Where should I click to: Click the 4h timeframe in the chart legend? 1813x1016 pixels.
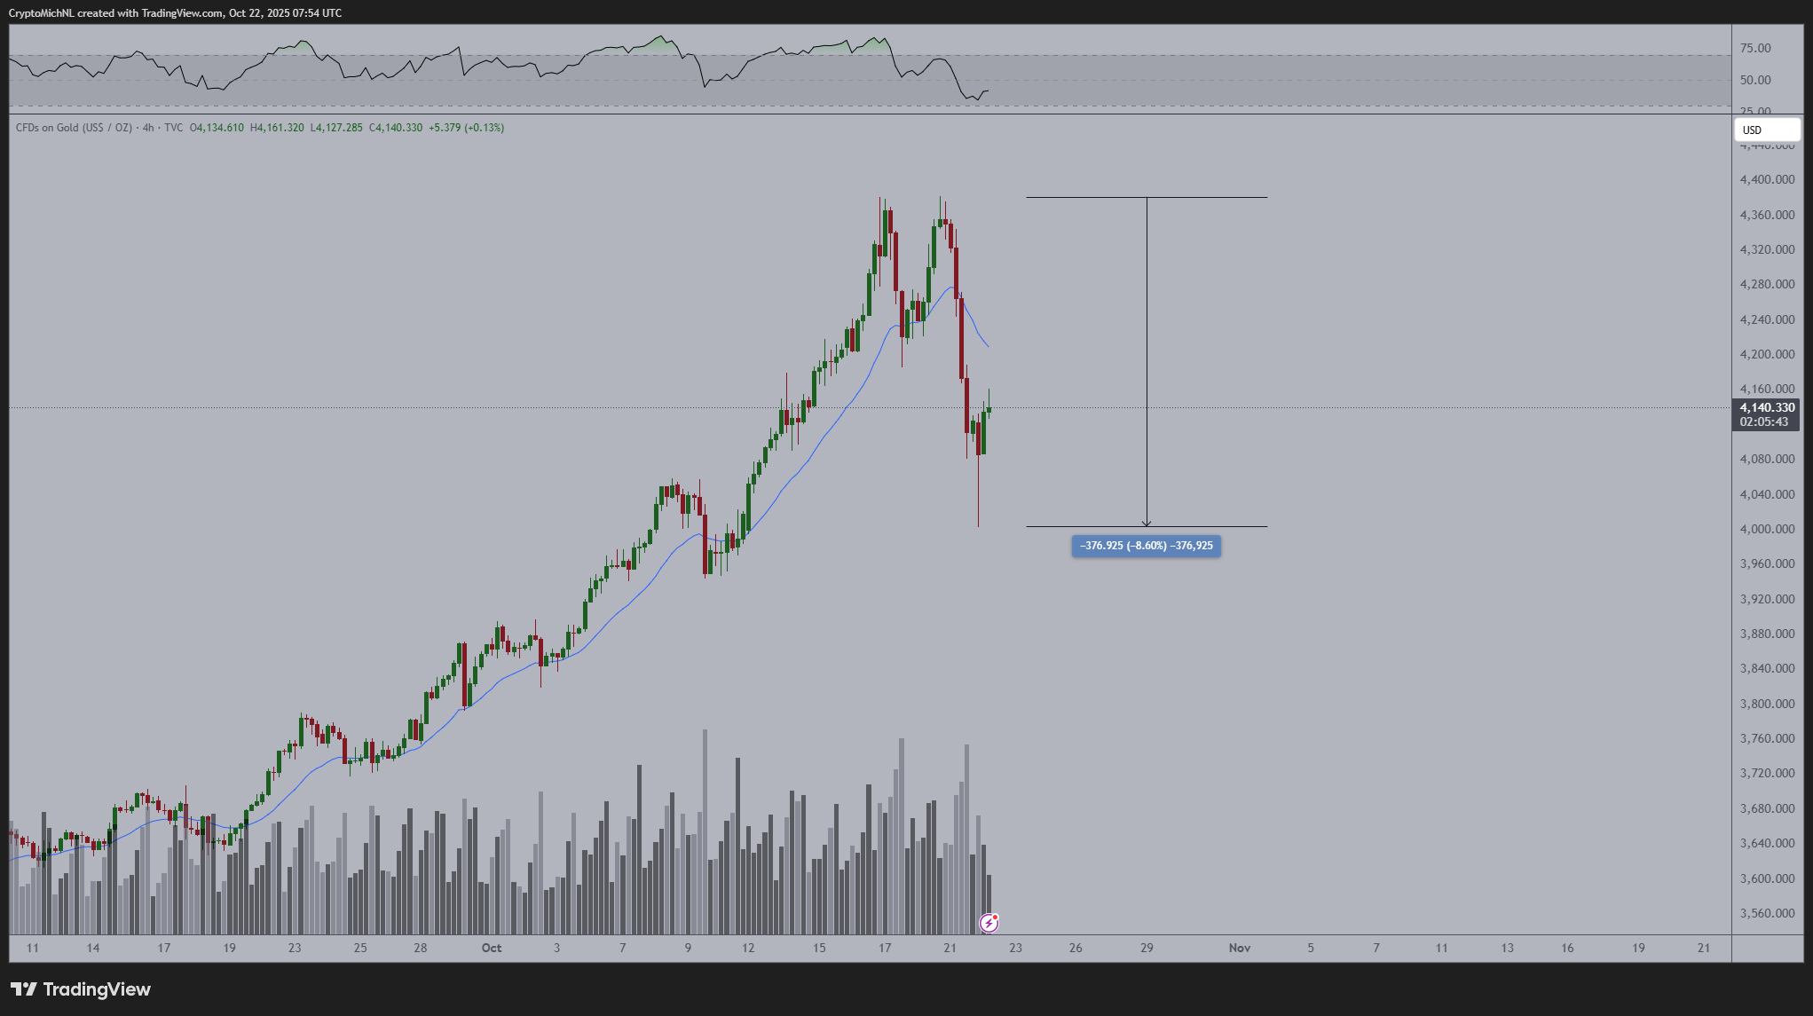point(148,128)
